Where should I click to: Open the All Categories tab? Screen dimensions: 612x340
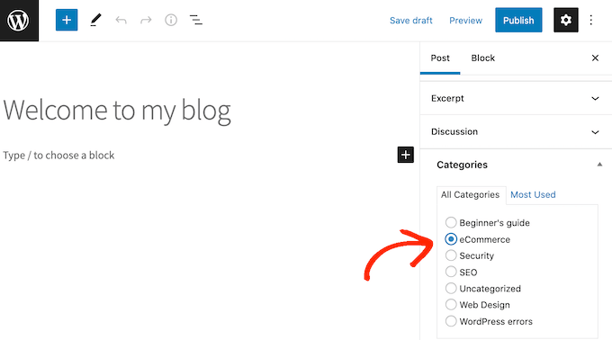pyautogui.click(x=471, y=195)
